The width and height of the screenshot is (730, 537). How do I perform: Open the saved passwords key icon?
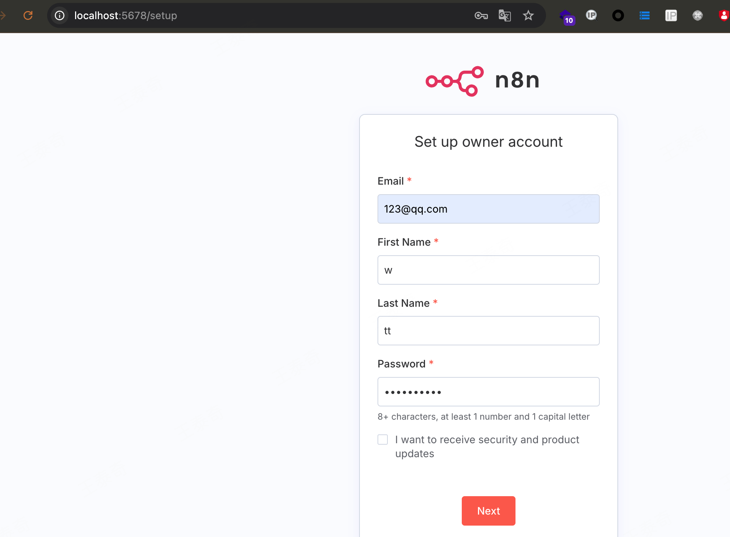tap(481, 15)
